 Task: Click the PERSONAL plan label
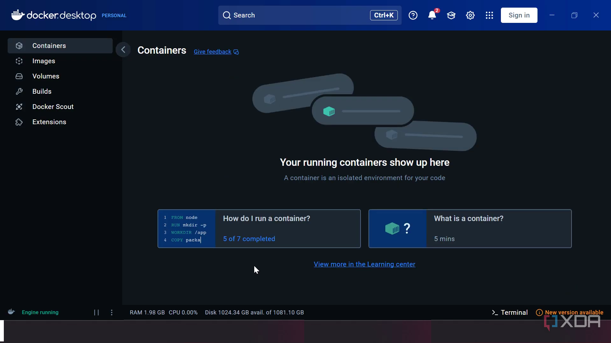tap(114, 16)
